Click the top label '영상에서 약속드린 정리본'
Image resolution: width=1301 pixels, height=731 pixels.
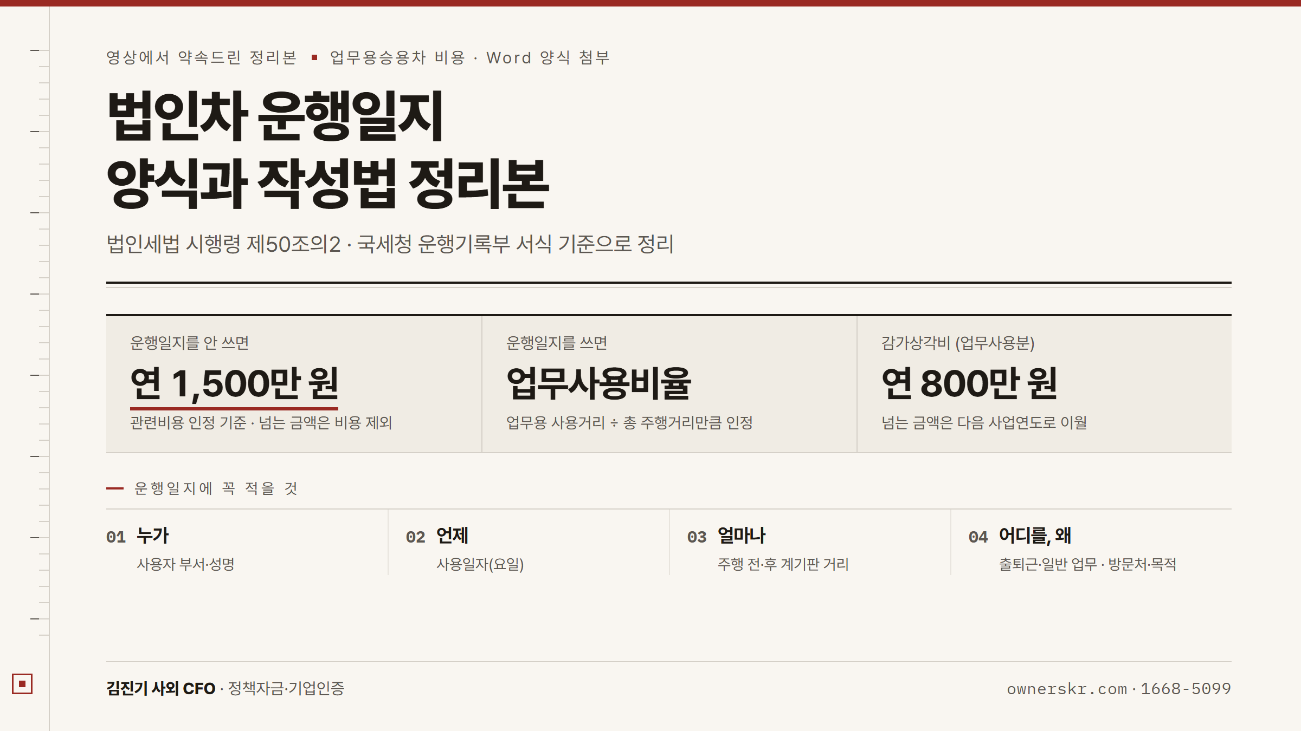201,57
